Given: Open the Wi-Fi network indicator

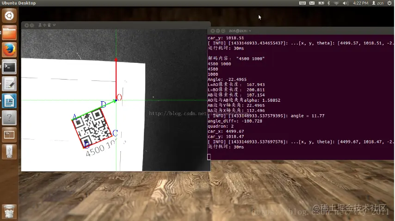Looking at the screenshot, I should (336, 3).
